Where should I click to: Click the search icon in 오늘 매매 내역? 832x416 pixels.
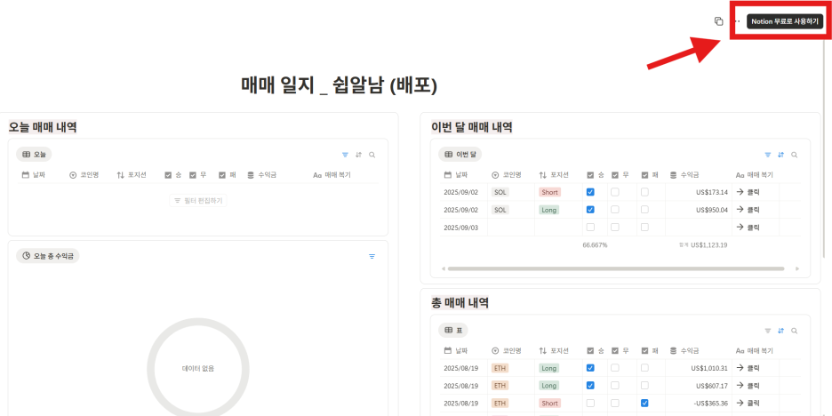372,155
